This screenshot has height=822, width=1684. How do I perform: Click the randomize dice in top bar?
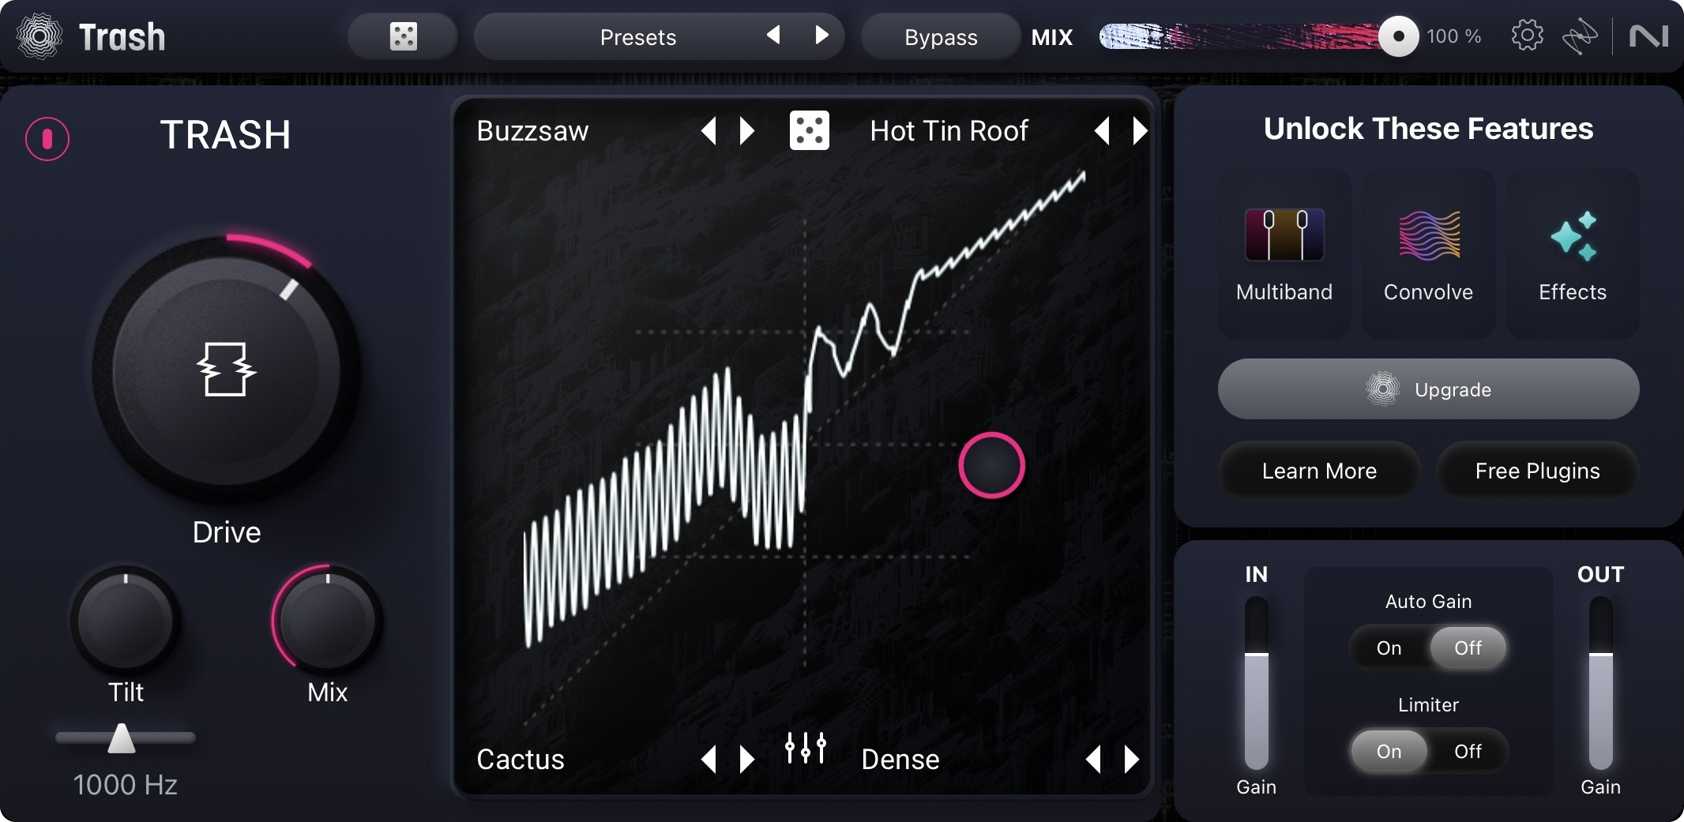[403, 36]
